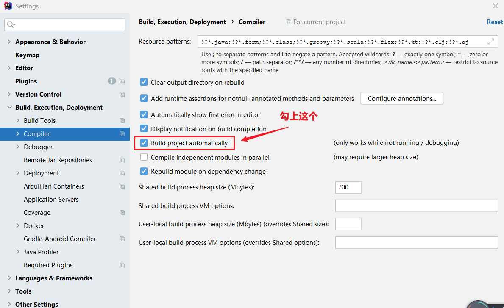Expand the Debugger node
Viewport: 504px width, 308px height.
pyautogui.click(x=18, y=147)
